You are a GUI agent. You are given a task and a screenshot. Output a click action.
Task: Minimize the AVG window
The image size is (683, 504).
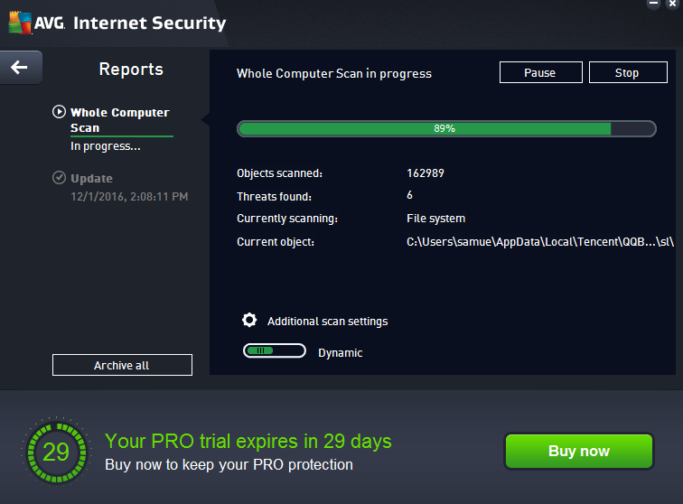point(653,5)
